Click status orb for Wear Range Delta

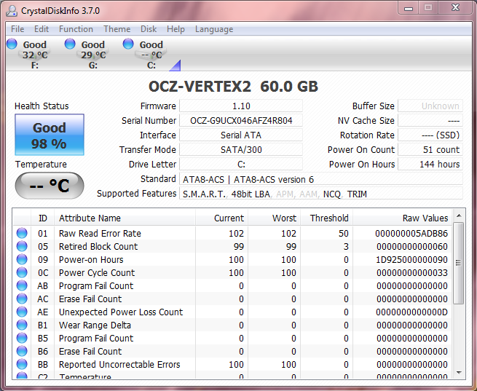click(22, 325)
